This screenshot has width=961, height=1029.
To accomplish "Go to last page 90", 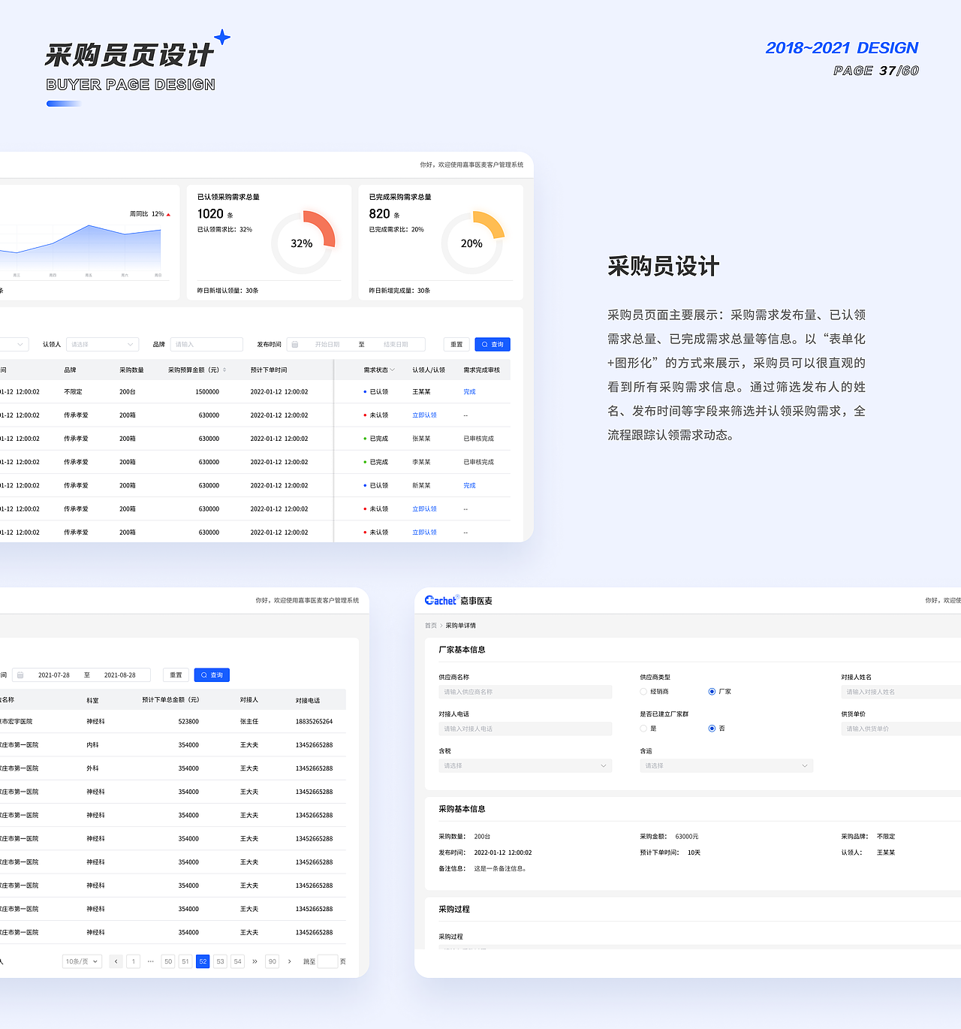I will pyautogui.click(x=273, y=961).
